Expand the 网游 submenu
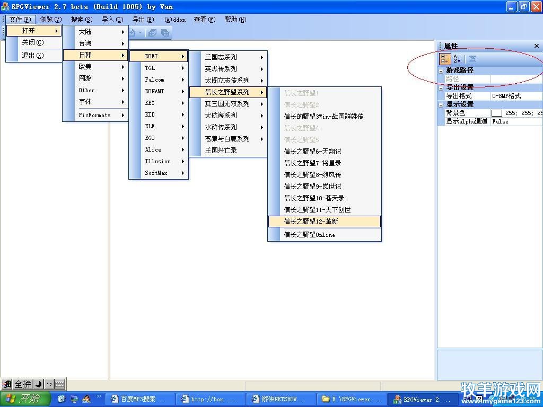The image size is (543, 407). 95,78
